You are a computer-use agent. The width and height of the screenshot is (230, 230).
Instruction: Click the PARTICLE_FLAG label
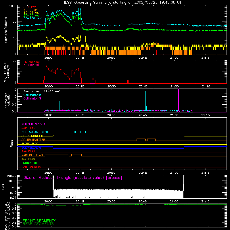32,155
